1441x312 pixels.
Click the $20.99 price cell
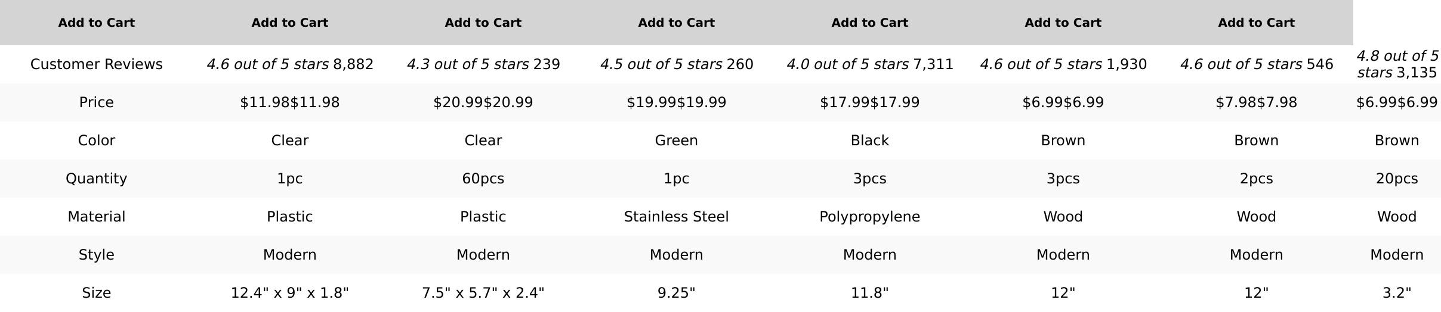tap(483, 102)
